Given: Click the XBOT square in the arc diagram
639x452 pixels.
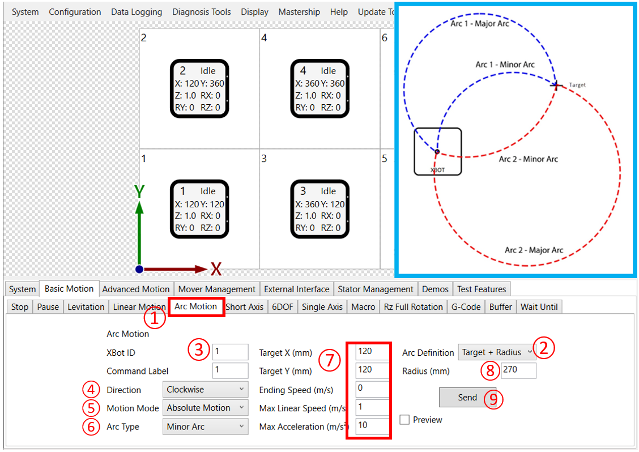Looking at the screenshot, I should pos(438,151).
